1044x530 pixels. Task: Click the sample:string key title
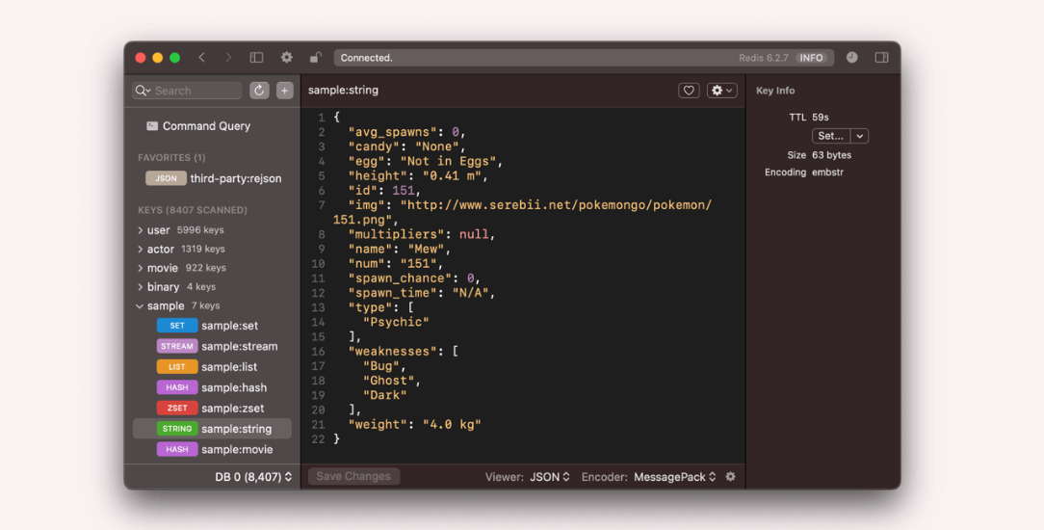click(x=343, y=90)
